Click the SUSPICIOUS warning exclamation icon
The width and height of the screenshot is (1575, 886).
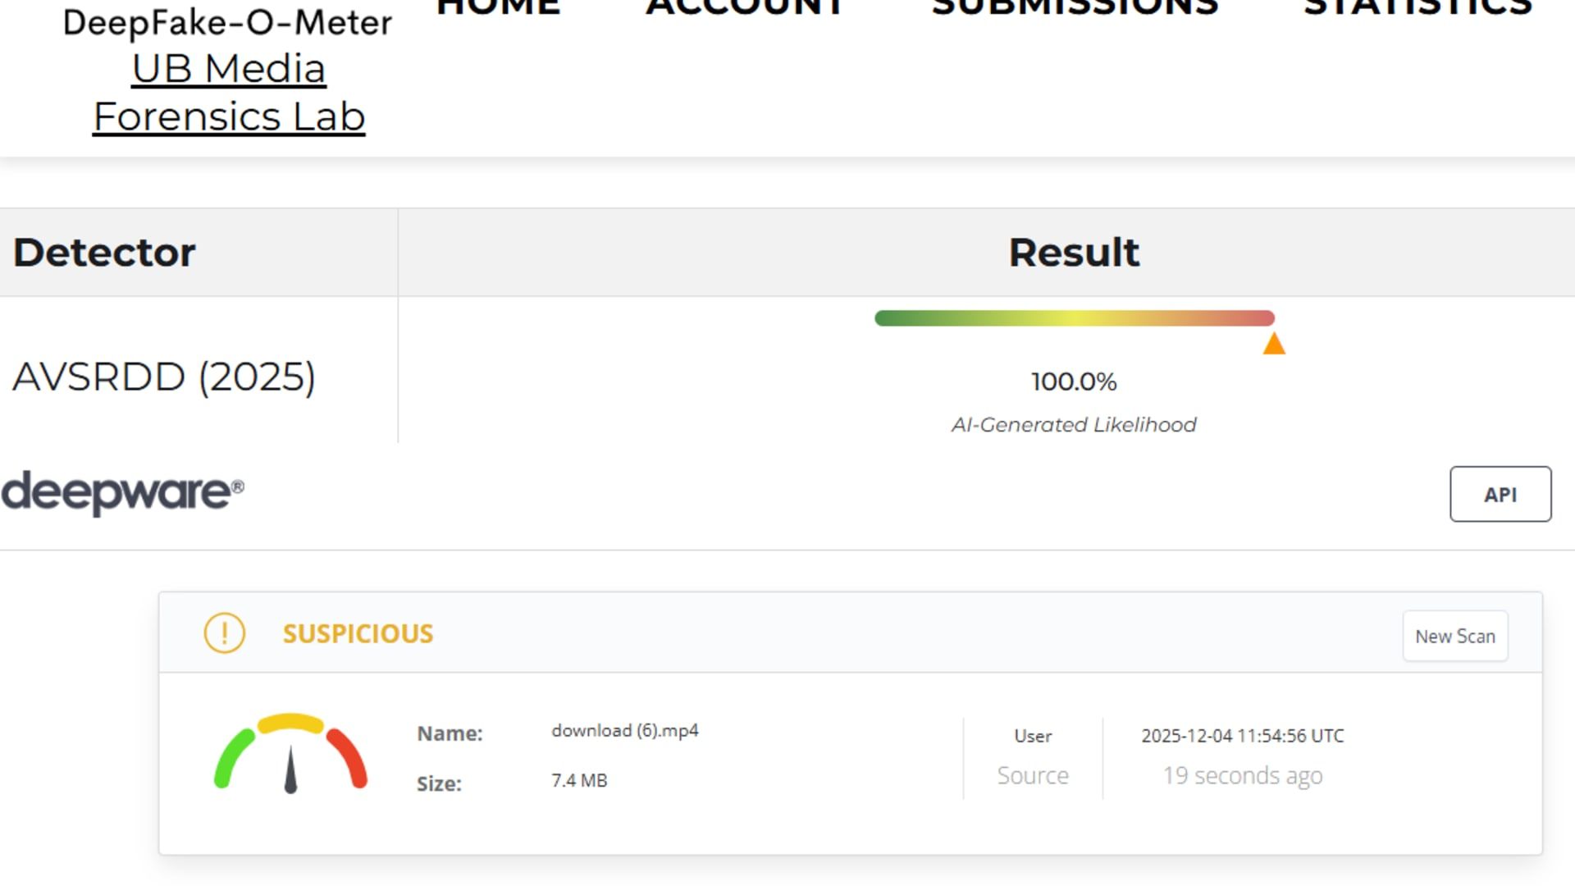(x=224, y=633)
